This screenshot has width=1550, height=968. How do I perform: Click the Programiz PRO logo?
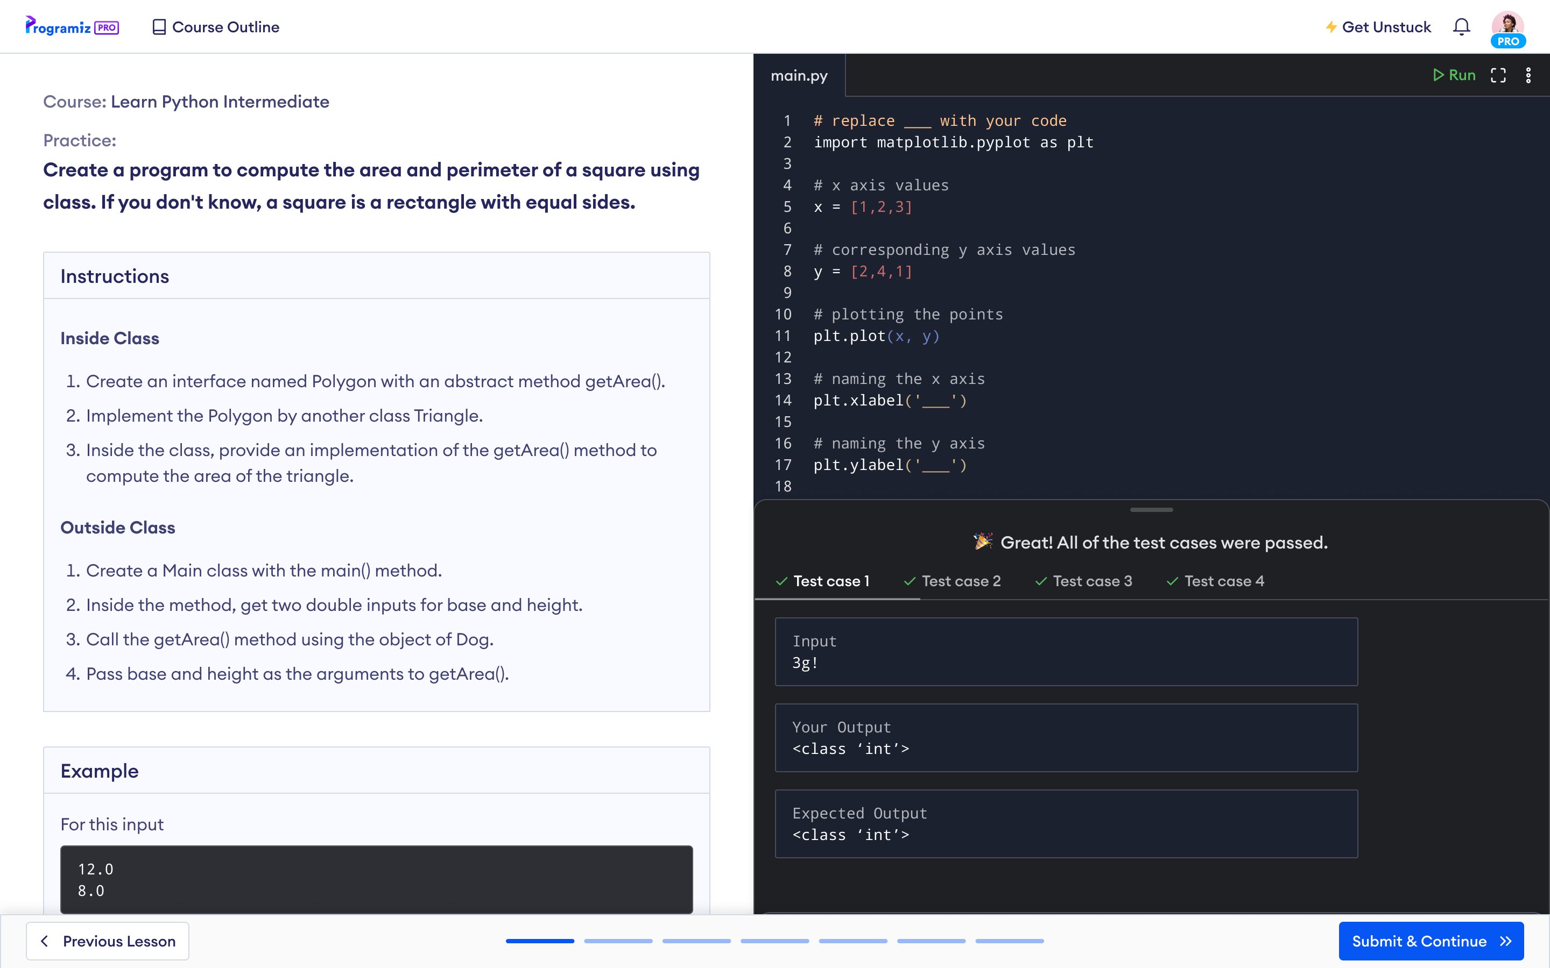(x=72, y=27)
